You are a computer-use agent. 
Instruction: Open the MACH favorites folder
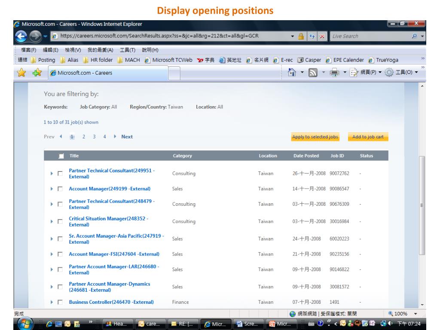tap(129, 60)
